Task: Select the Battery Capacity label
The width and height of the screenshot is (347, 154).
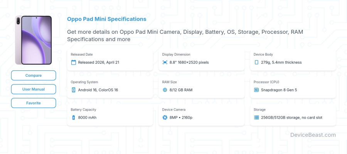Action: [x=83, y=109]
